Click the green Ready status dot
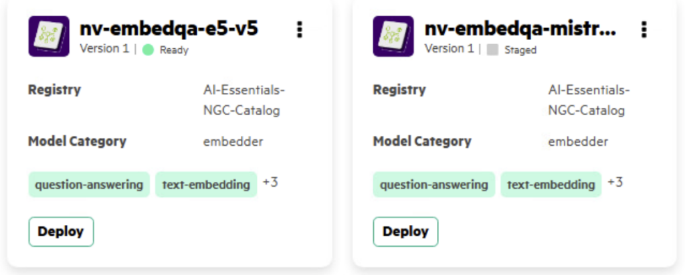Viewport: 685px width, 275px height. coord(149,50)
